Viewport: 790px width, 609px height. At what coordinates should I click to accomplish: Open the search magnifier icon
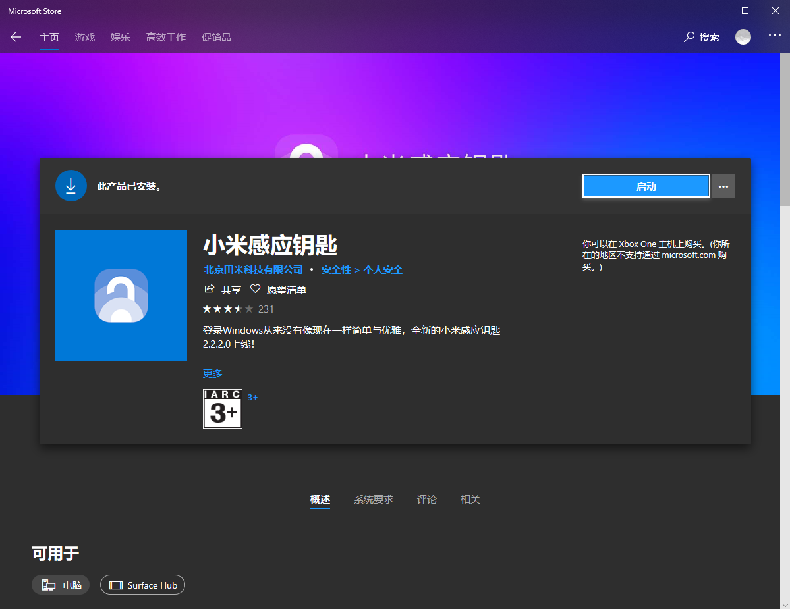689,37
